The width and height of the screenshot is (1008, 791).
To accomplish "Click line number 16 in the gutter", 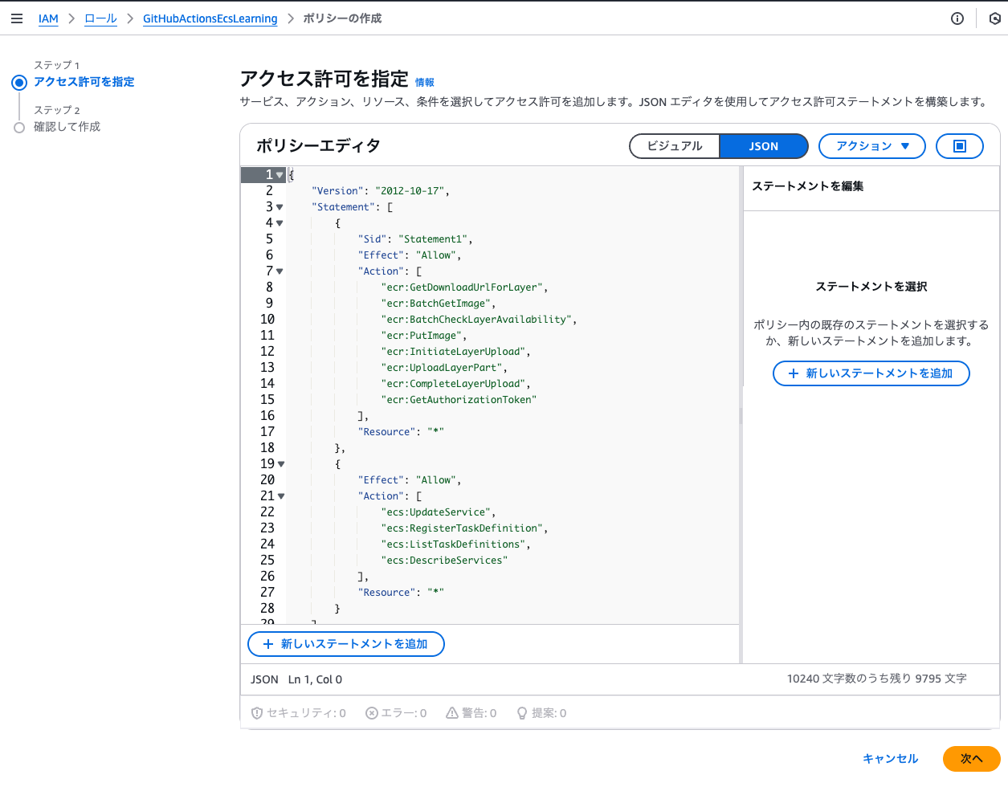I will (267, 416).
